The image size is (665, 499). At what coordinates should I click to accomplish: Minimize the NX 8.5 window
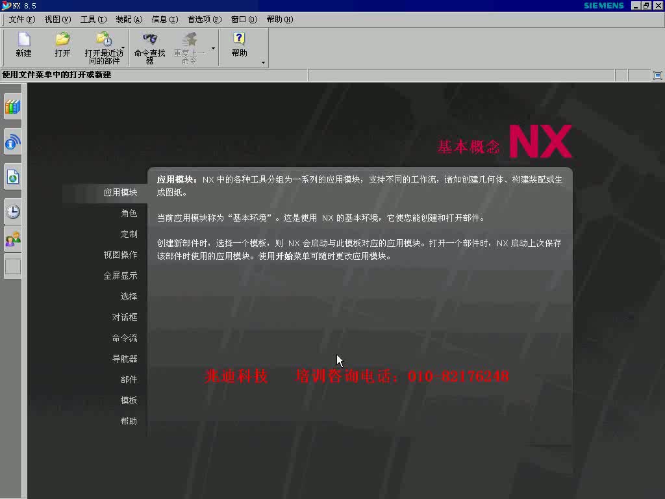point(636,5)
